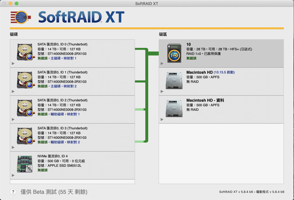The image size is (294, 200).
Task: Click the '10.15.5 啟動' startup label
Action: tap(224, 72)
